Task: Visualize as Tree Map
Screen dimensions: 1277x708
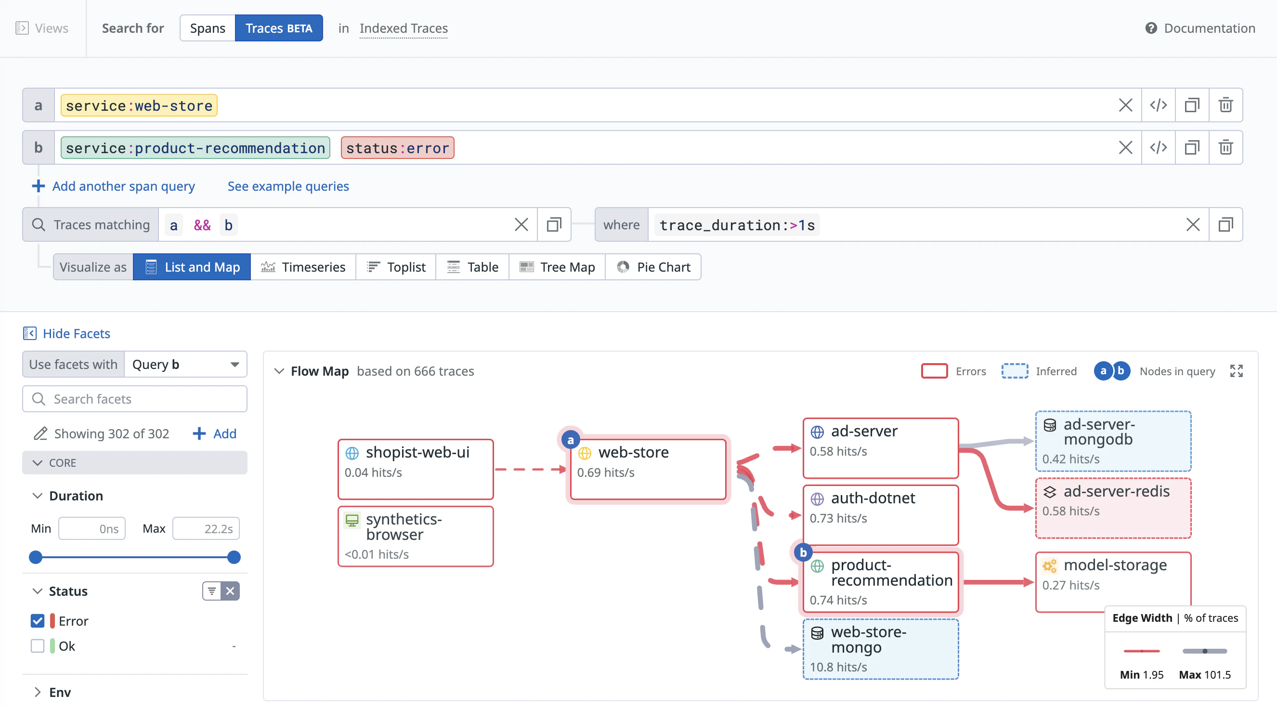Action: click(x=557, y=267)
